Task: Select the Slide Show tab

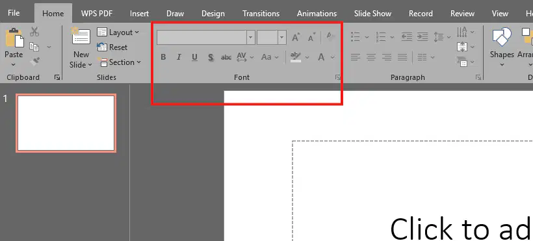Action: point(372,14)
